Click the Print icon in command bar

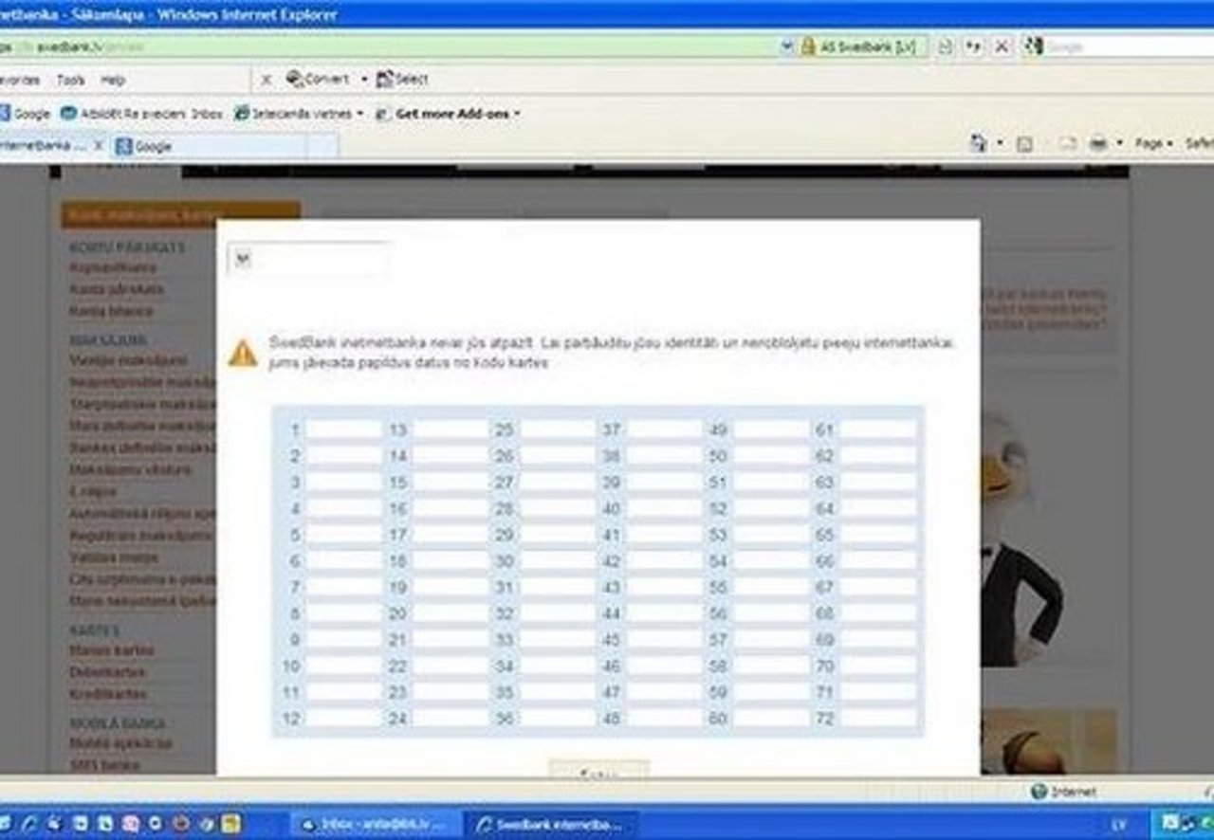point(1098,143)
